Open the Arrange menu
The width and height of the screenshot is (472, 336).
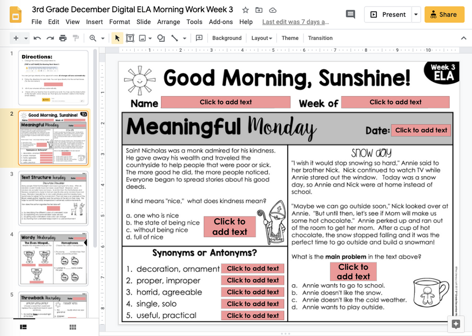[x=168, y=22]
